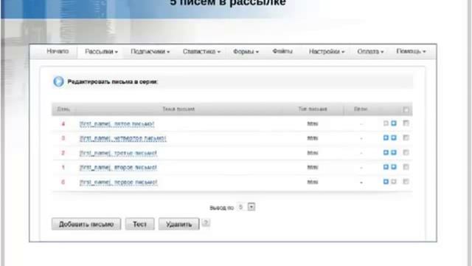Tick checkbox for "первое письмо" row
472x266 pixels.
(406, 182)
